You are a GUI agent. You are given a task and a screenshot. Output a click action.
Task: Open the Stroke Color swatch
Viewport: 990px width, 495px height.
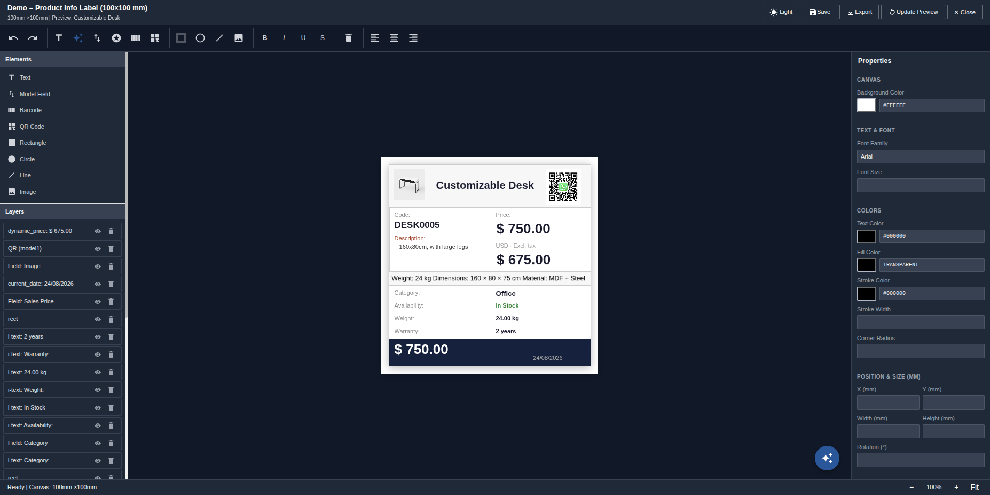point(867,293)
